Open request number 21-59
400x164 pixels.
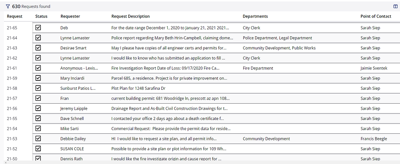(12, 78)
